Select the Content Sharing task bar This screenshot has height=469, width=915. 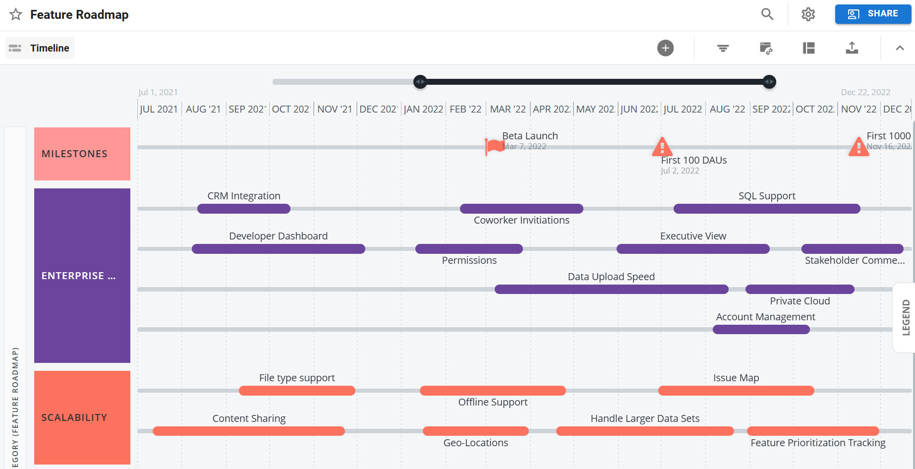249,431
